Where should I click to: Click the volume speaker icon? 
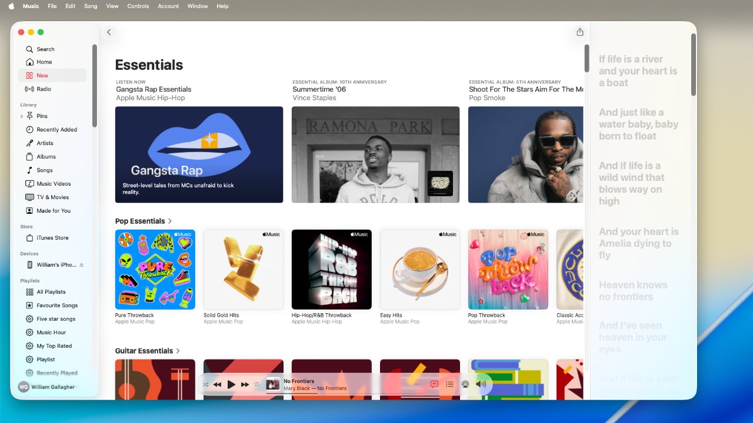(x=481, y=384)
